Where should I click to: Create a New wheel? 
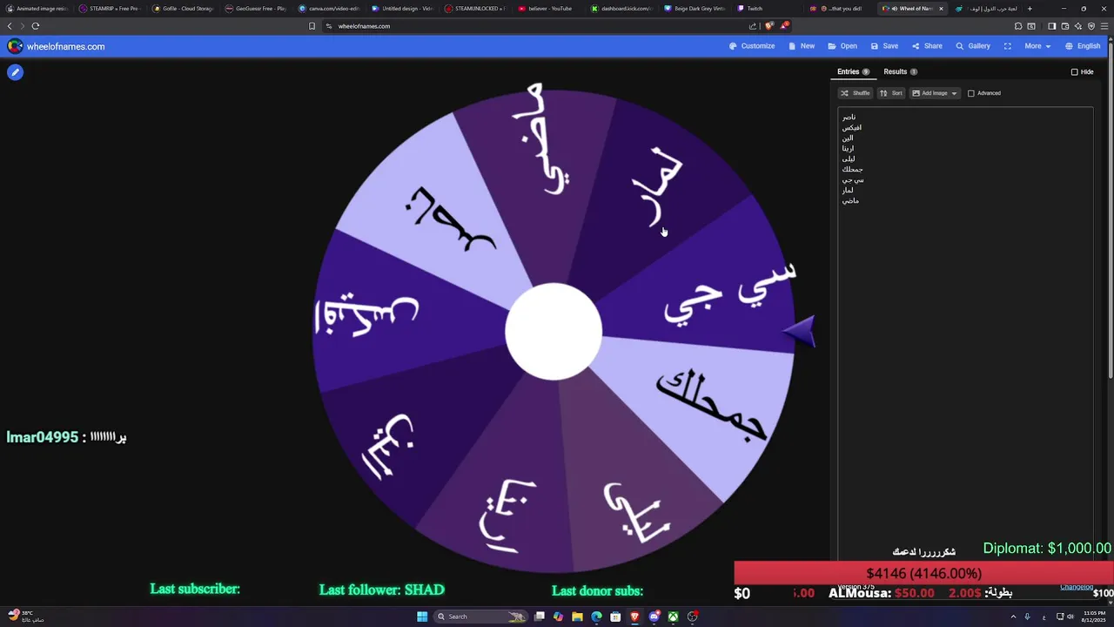802,46
